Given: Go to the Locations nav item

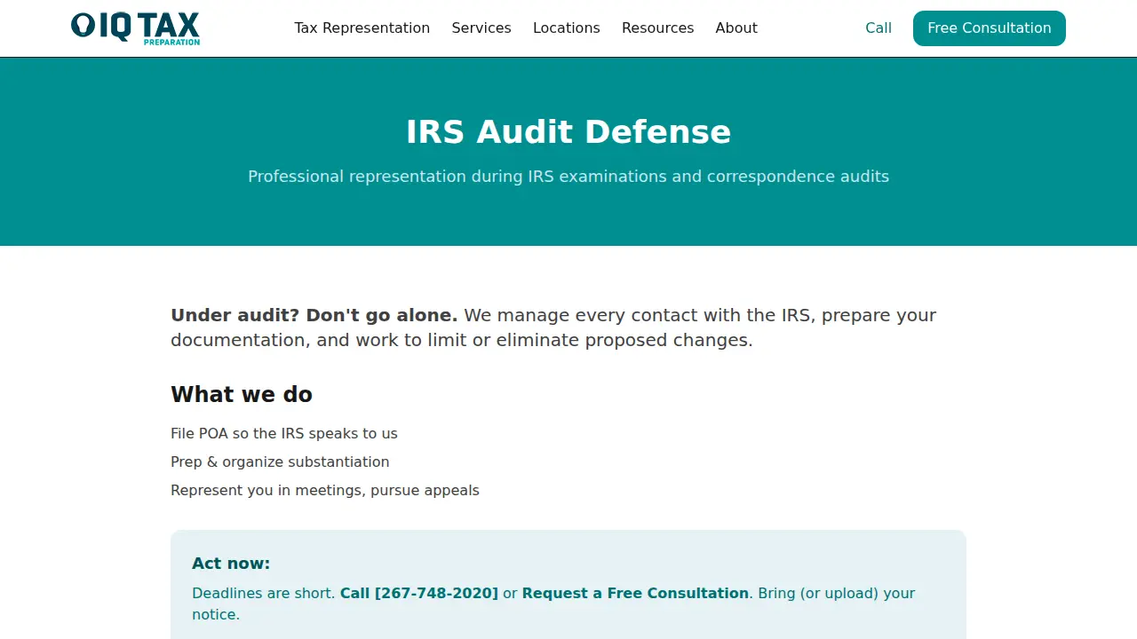Looking at the screenshot, I should point(567,28).
